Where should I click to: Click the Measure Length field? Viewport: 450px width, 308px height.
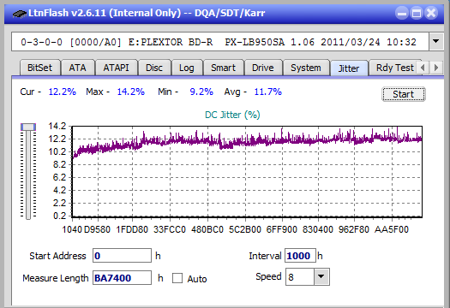coord(122,278)
